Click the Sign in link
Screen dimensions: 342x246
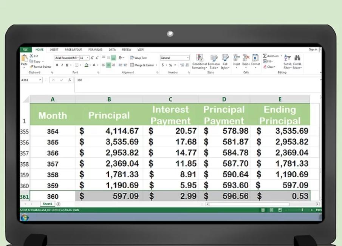click(x=313, y=50)
